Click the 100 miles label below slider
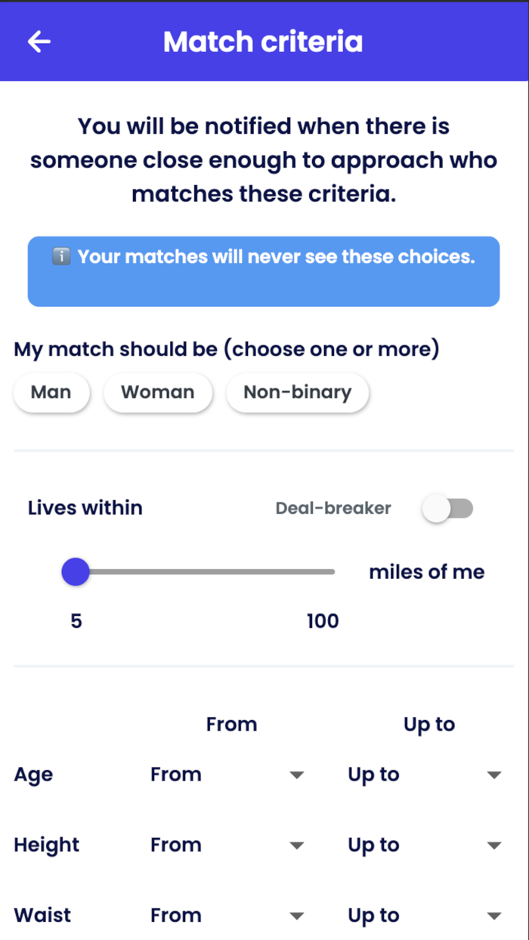 point(323,620)
